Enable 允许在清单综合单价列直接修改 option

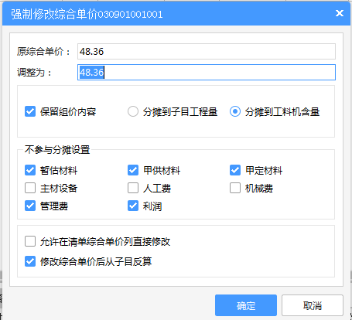click(x=30, y=241)
